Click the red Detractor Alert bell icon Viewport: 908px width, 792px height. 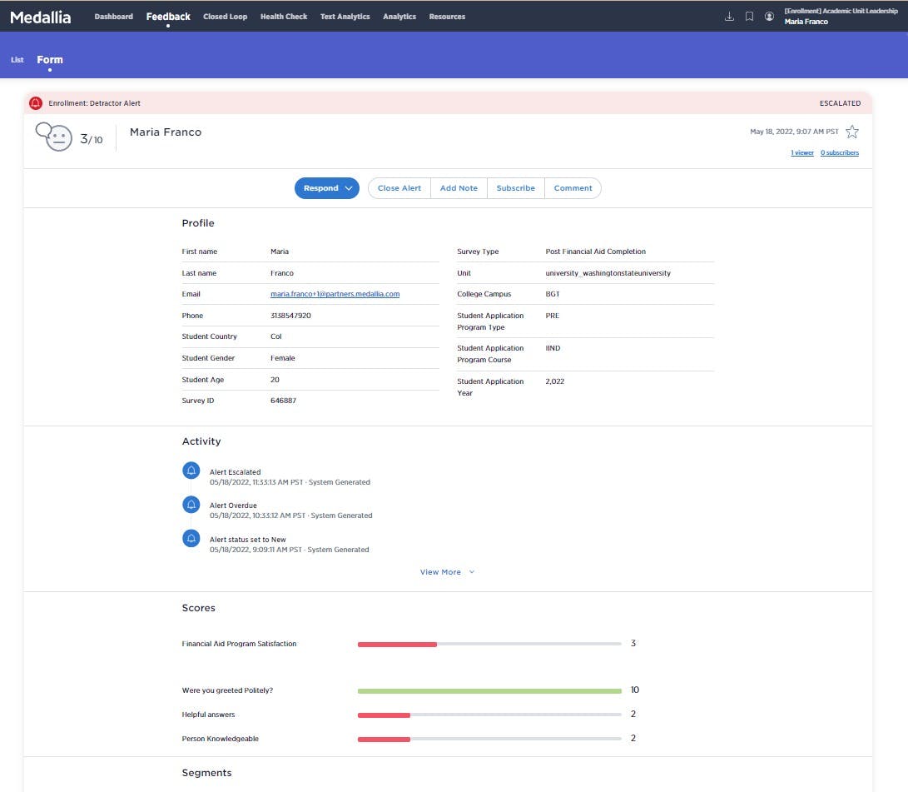(x=36, y=103)
